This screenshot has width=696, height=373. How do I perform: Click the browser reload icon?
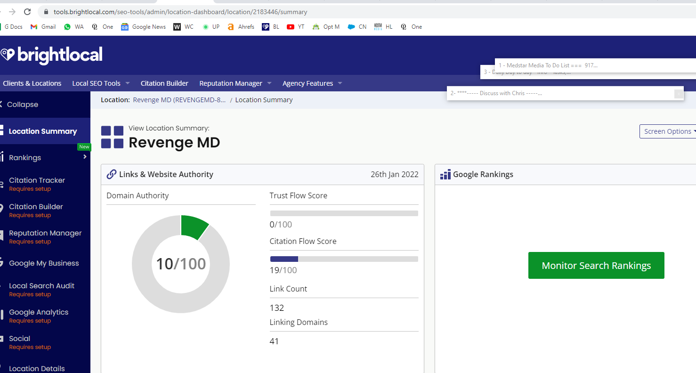click(x=27, y=12)
